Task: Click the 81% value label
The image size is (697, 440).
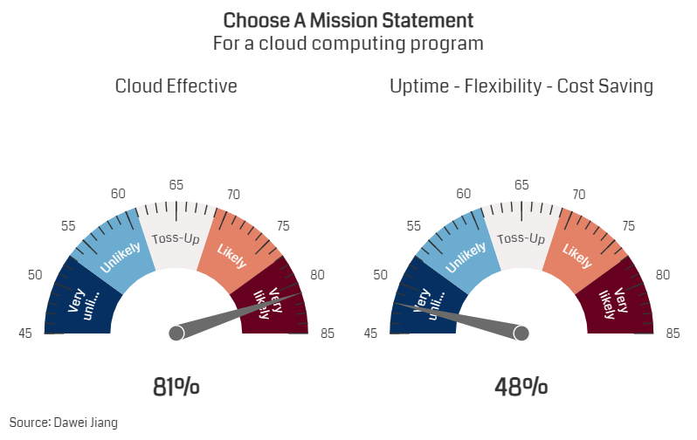Action: click(x=176, y=387)
